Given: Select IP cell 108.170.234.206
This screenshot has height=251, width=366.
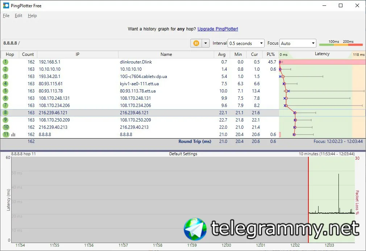Looking at the screenshot, I should tap(54, 106).
